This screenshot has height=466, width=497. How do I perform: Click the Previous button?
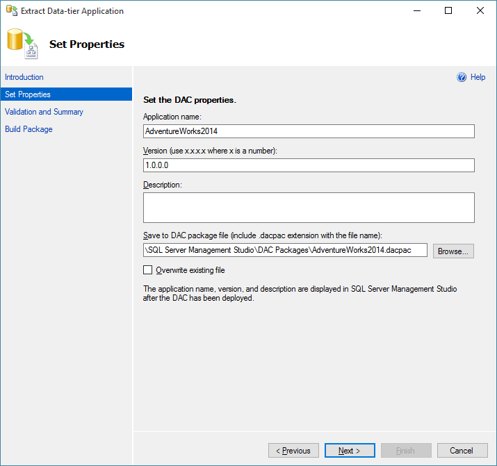(293, 451)
